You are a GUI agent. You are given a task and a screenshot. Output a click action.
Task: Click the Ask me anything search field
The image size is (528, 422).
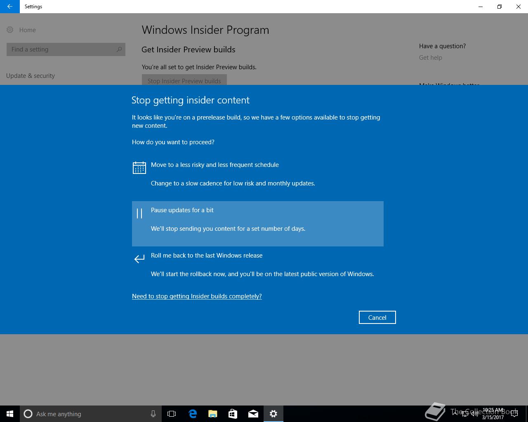(x=90, y=414)
